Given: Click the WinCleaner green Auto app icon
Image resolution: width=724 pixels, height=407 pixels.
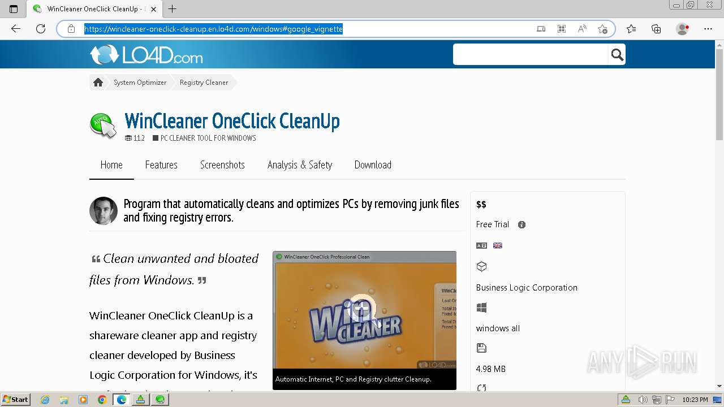Looking at the screenshot, I should [x=104, y=125].
